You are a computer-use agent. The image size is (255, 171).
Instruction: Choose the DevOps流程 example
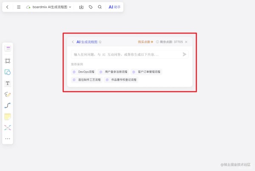84,72
